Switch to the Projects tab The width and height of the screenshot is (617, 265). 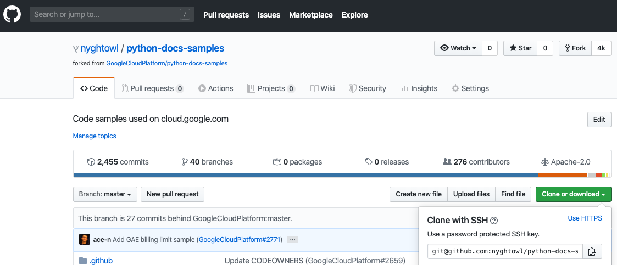tap(271, 88)
